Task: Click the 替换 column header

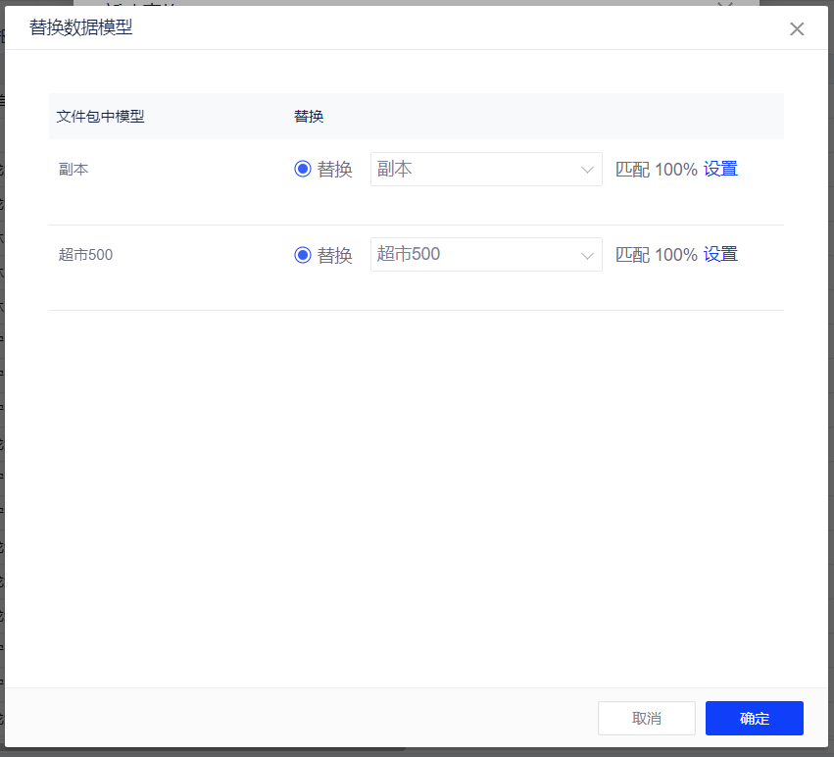Action: (x=309, y=116)
